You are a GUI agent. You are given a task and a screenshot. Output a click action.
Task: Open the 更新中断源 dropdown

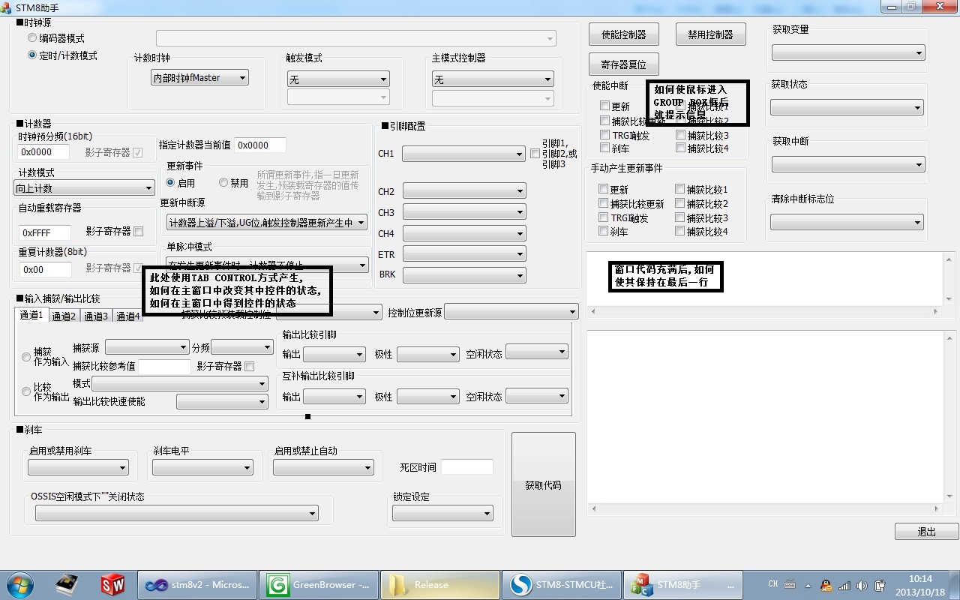tap(267, 223)
